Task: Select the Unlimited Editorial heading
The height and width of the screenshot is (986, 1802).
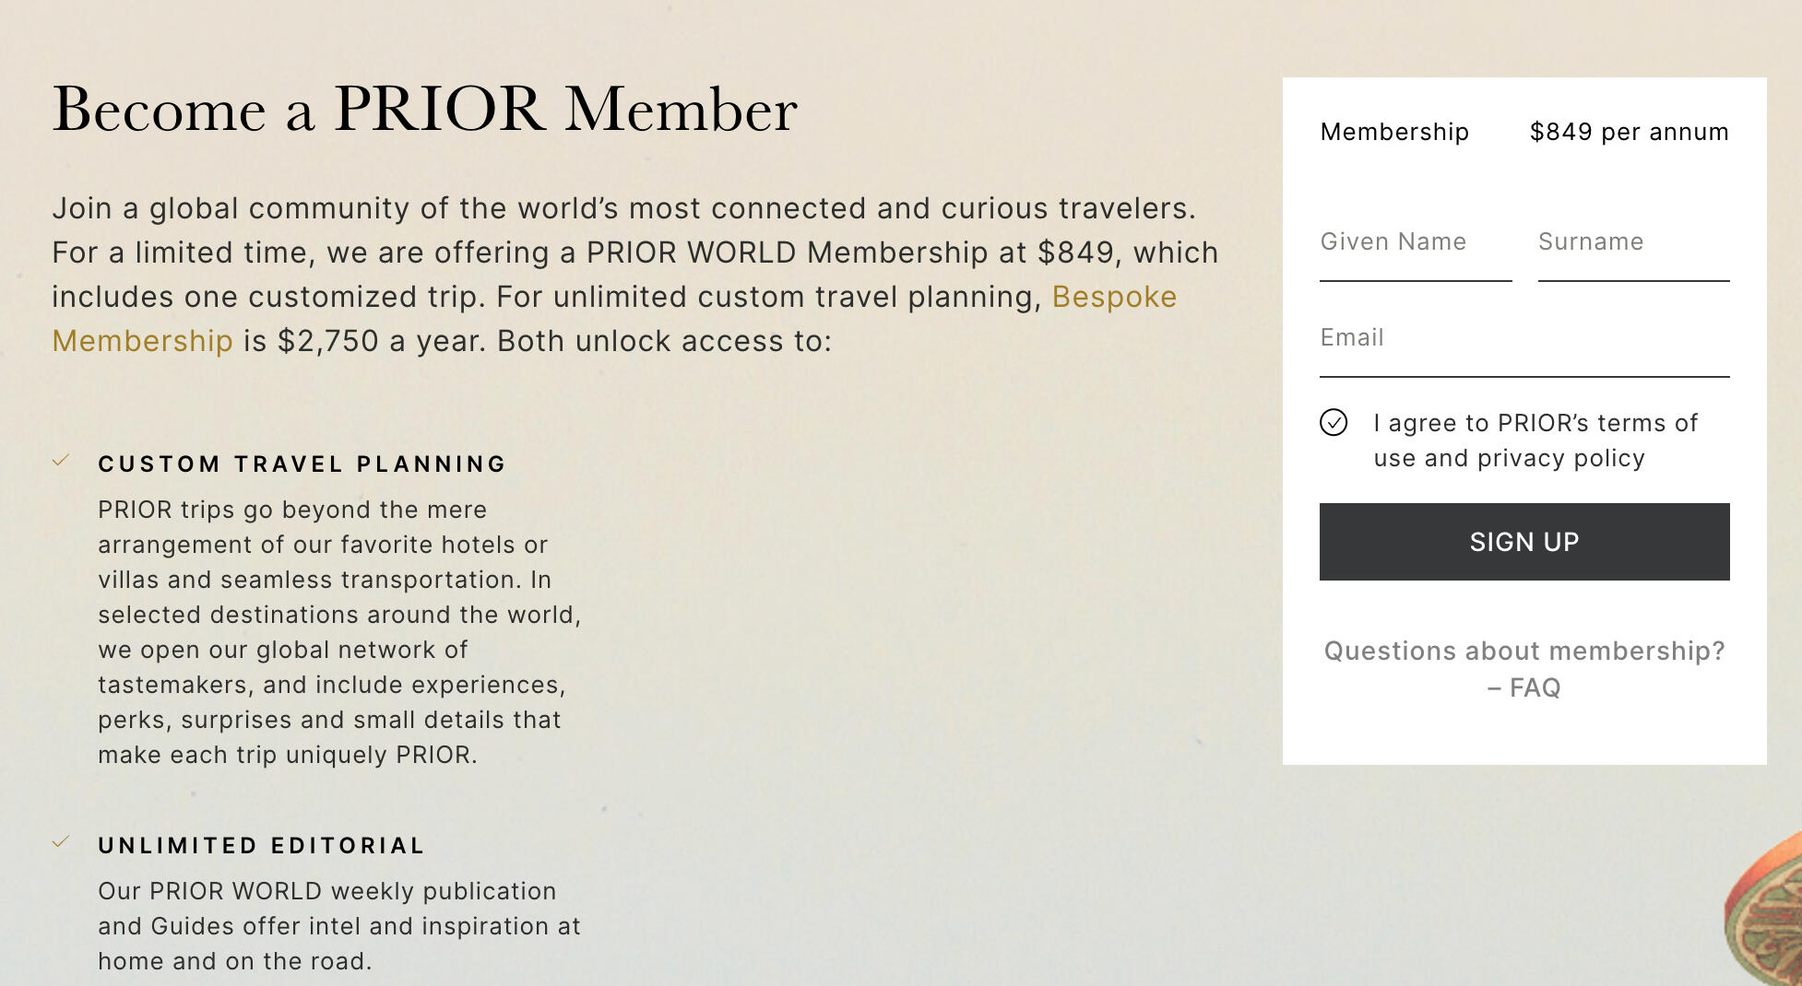Action: tap(262, 846)
